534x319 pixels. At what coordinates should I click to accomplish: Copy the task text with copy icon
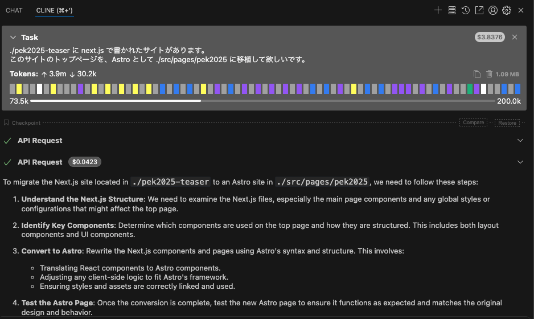(x=477, y=74)
